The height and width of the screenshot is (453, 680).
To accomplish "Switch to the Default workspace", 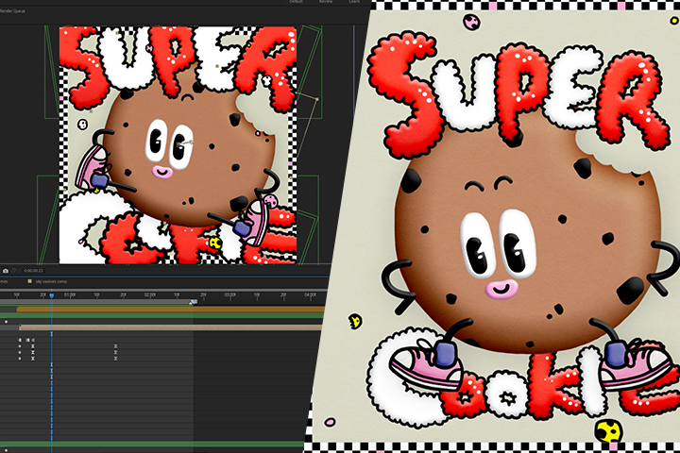I will pos(296,2).
